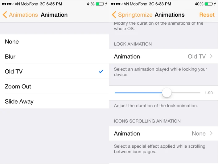Tap the left screen battery icon

tap(100, 4)
